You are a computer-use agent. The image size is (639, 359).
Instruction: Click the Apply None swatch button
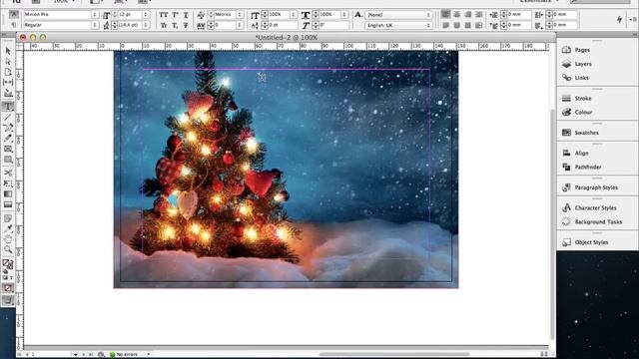click(x=8, y=288)
